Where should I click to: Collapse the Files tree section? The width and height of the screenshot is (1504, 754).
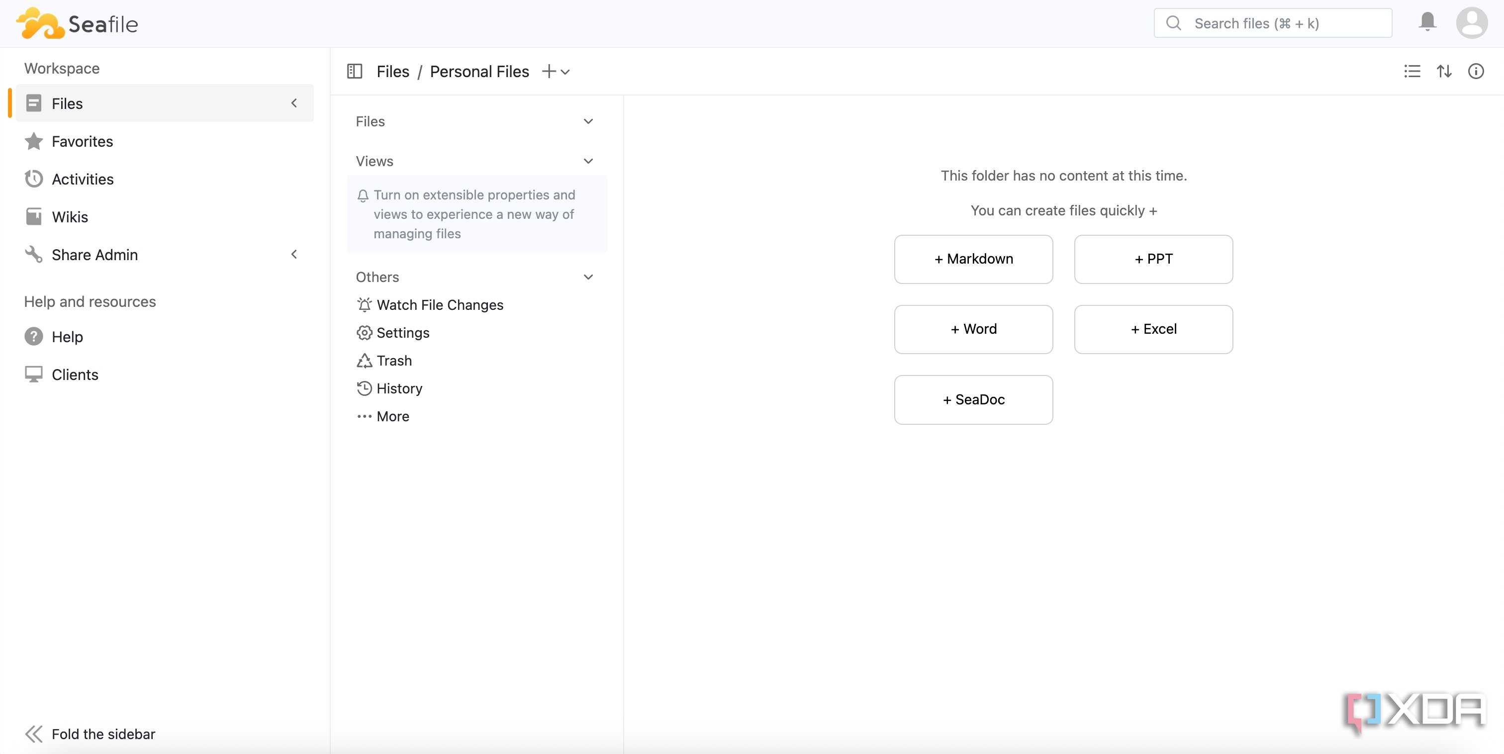[x=588, y=121]
